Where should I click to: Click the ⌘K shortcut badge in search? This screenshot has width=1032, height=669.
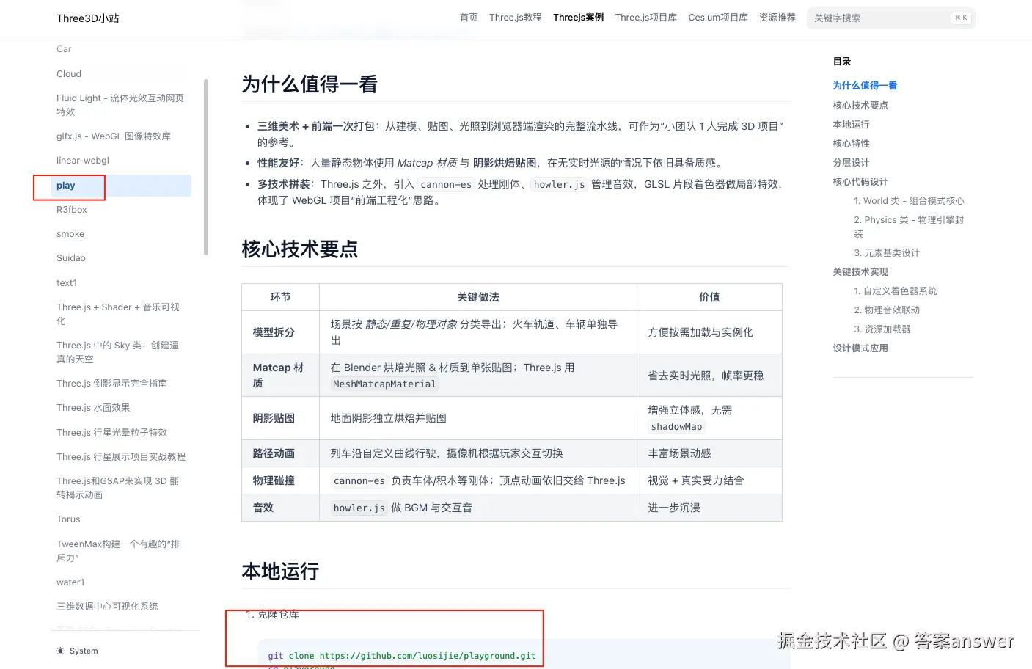click(x=961, y=18)
